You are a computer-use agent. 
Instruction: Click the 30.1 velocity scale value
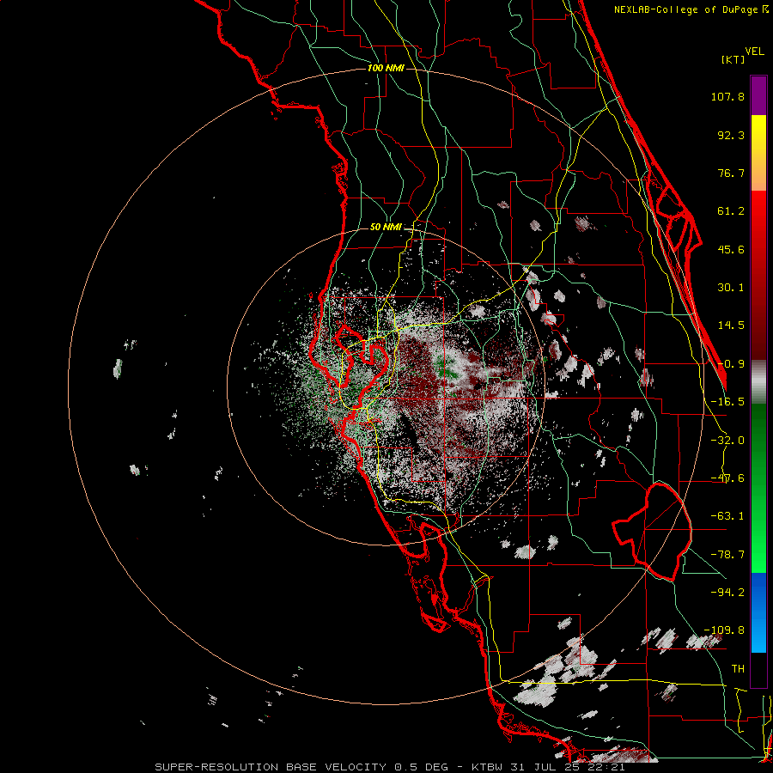tap(731, 288)
